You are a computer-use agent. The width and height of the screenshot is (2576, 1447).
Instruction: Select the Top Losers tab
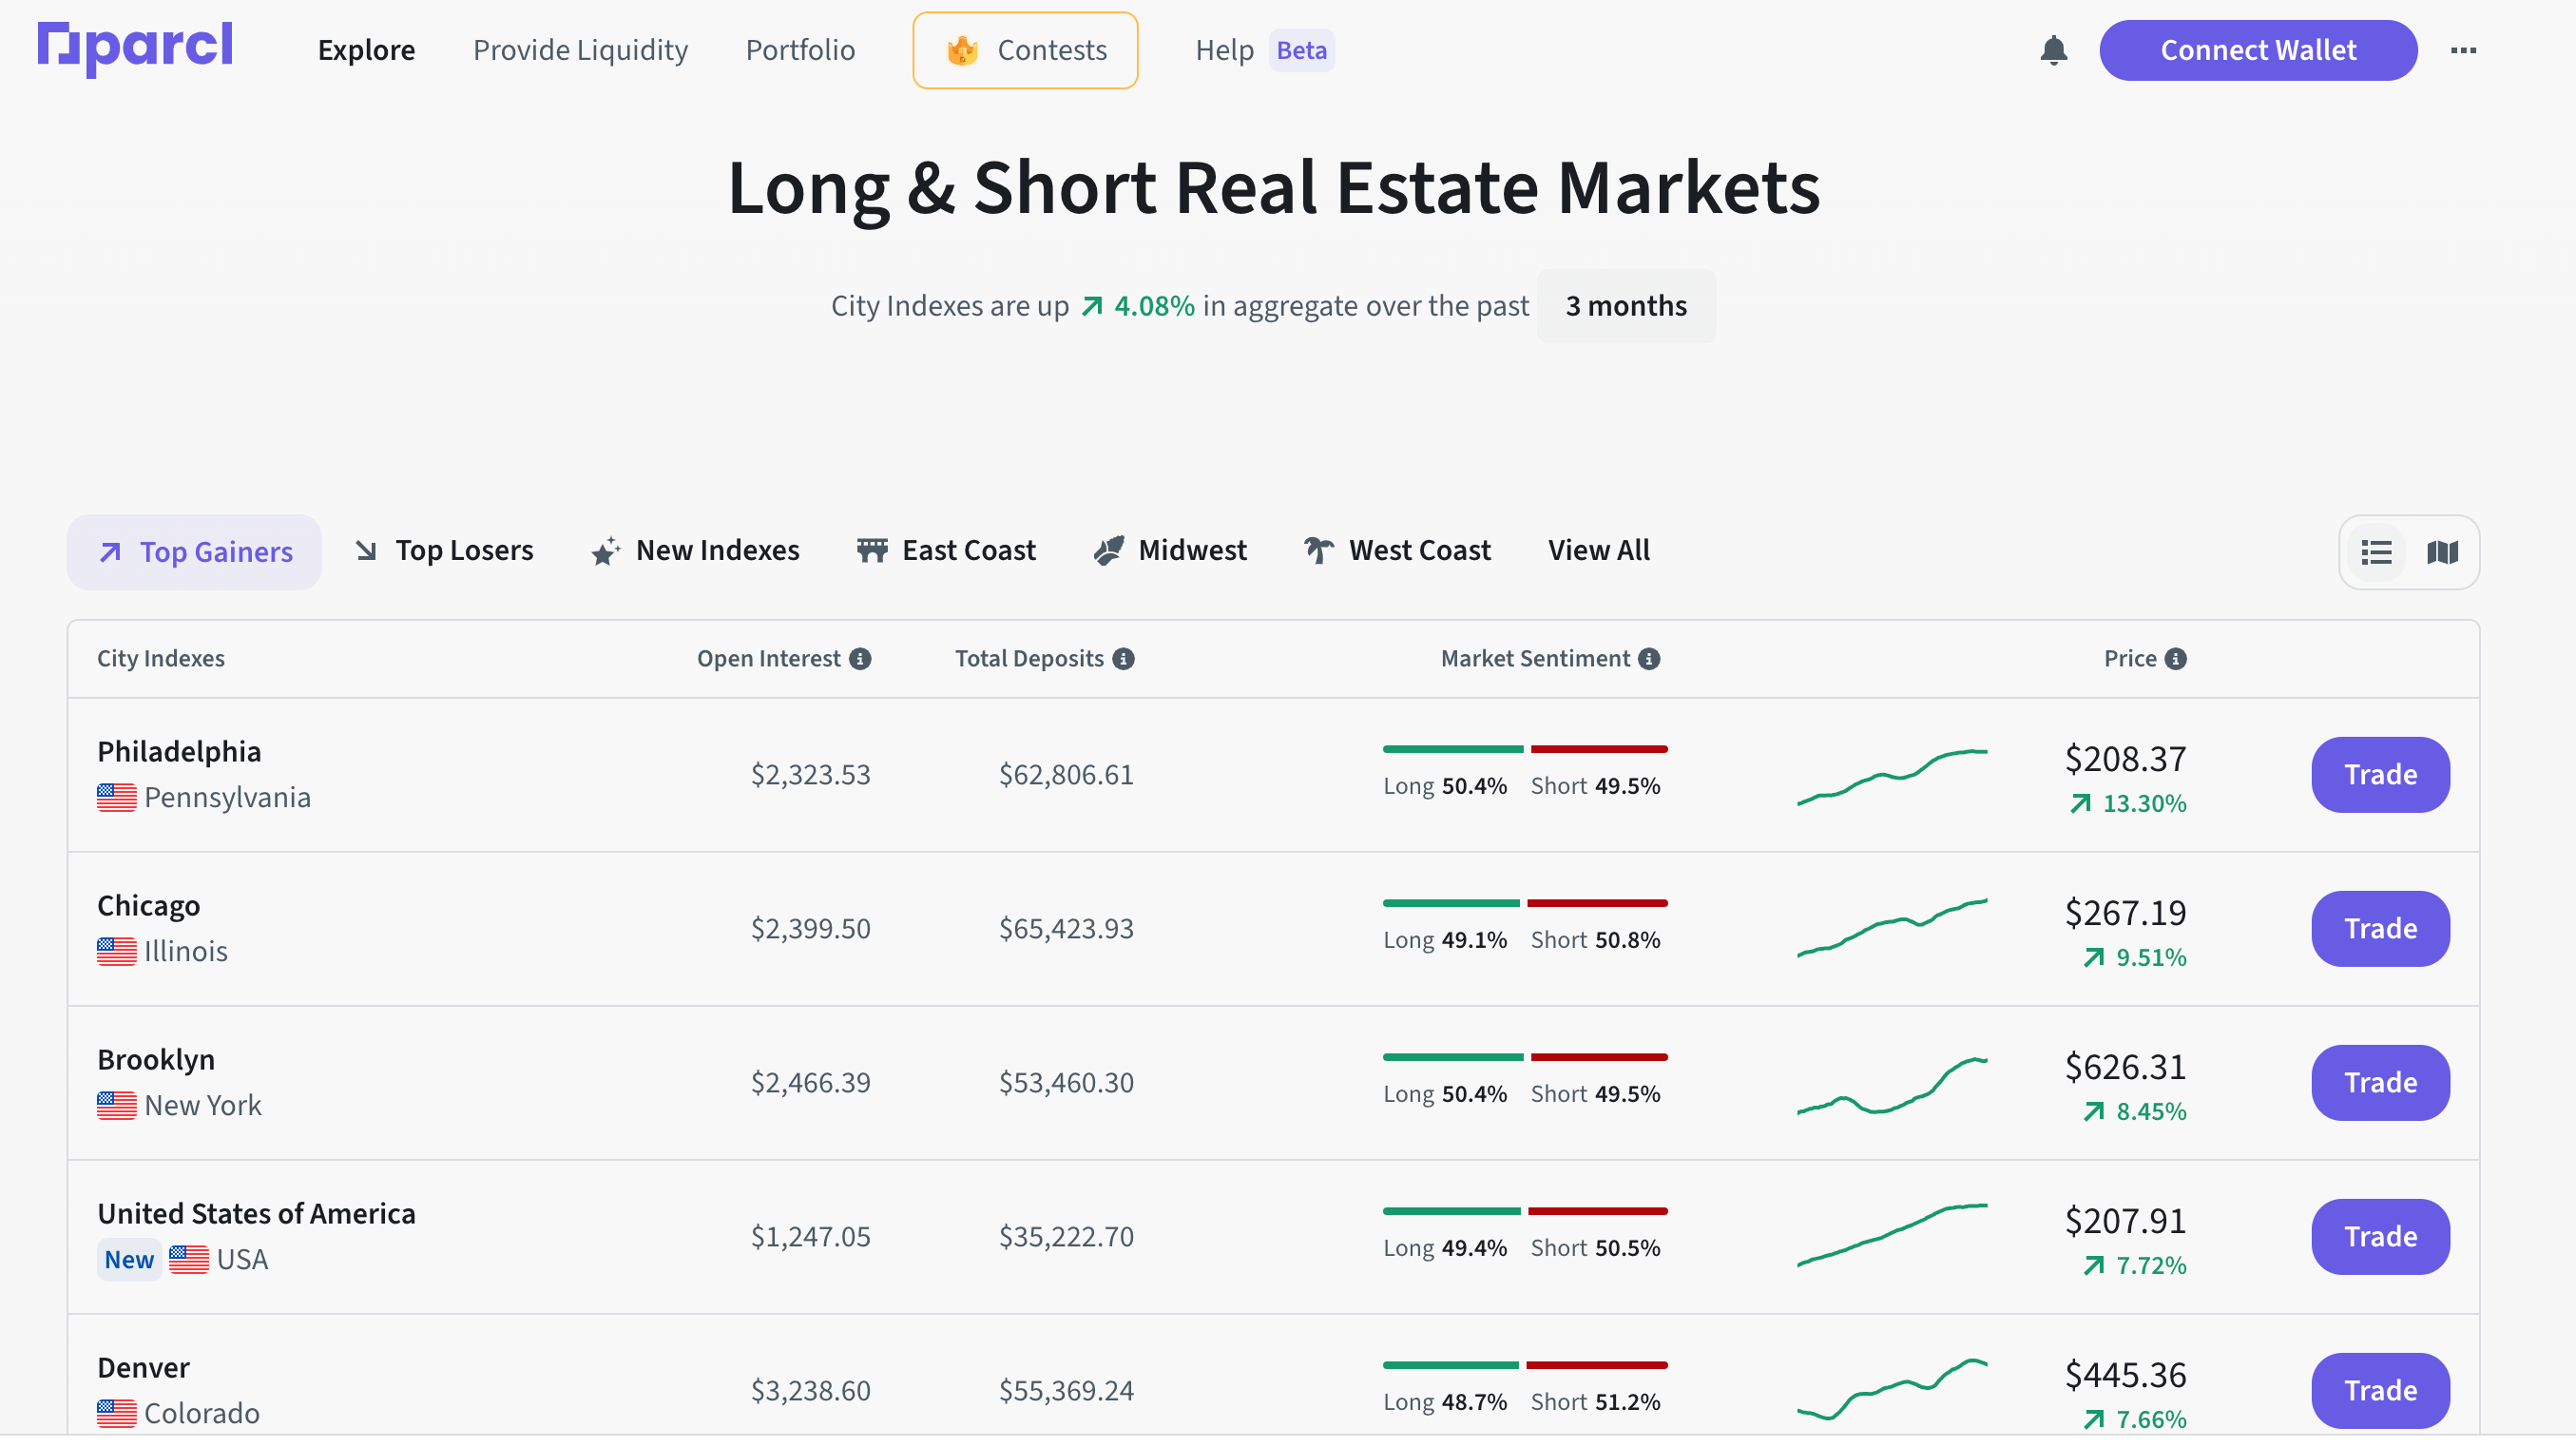click(x=445, y=551)
